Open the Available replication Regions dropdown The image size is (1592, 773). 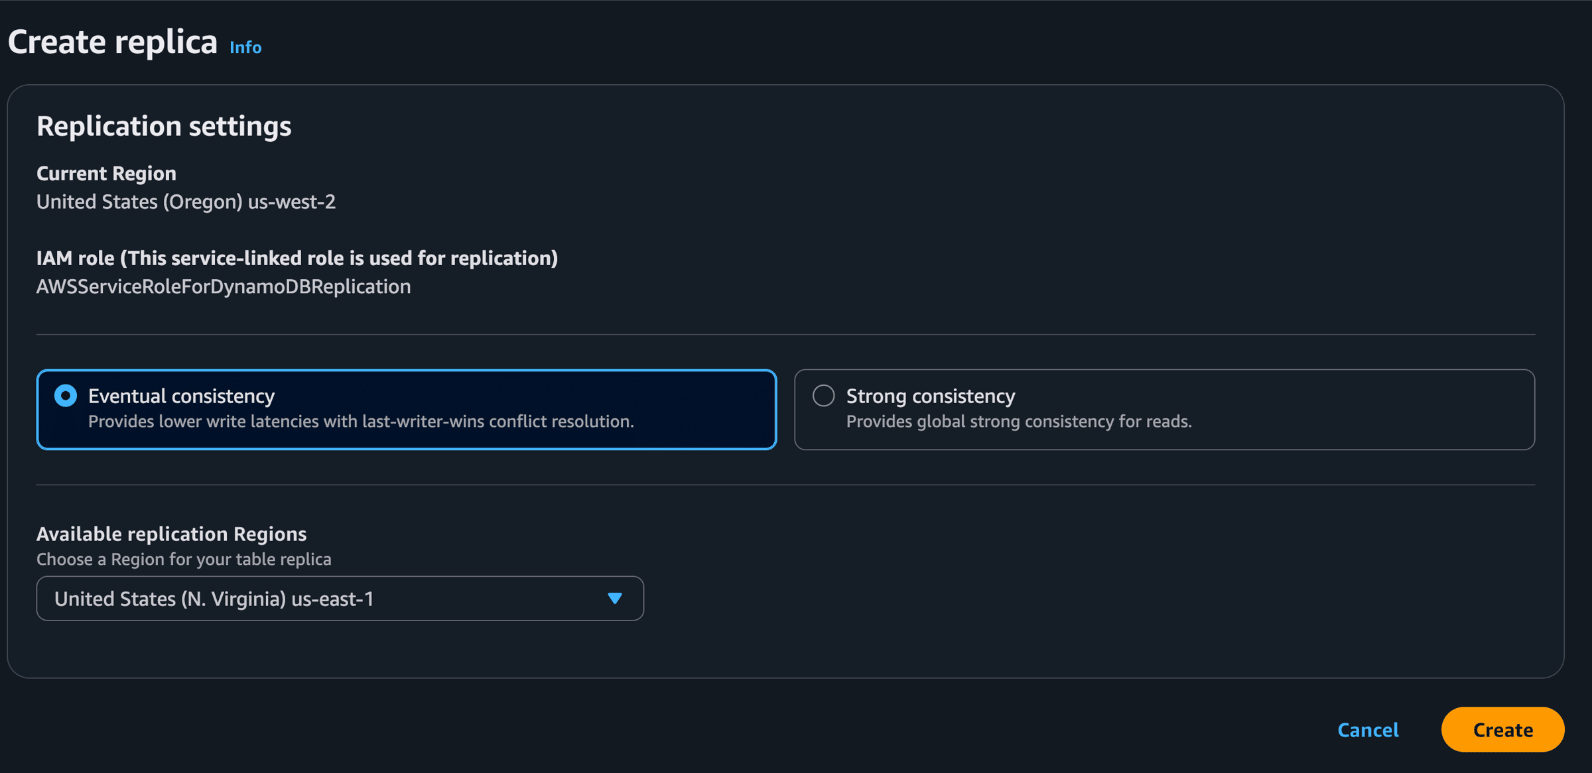click(340, 599)
